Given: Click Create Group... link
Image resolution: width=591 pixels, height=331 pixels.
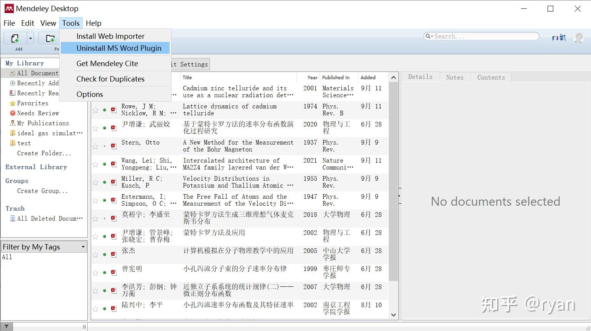Looking at the screenshot, I should [x=42, y=191].
